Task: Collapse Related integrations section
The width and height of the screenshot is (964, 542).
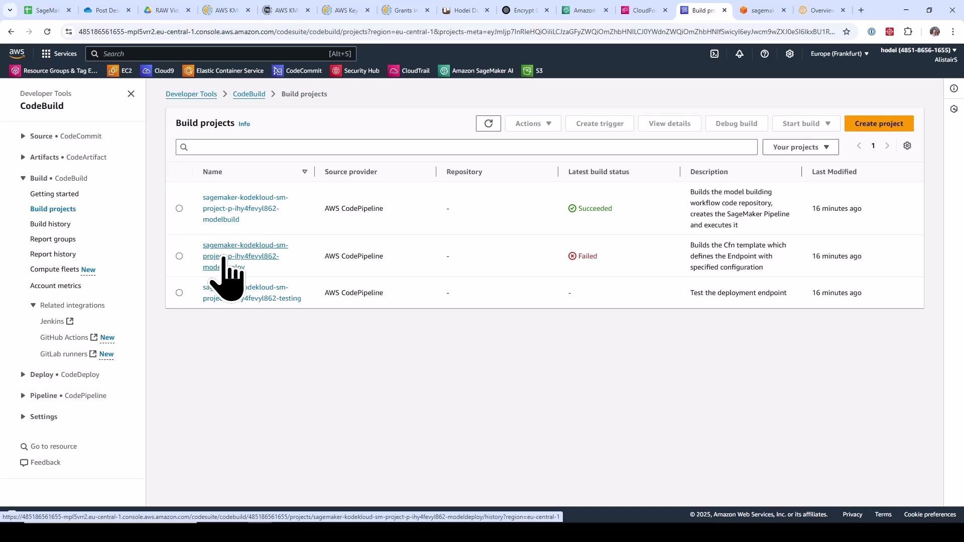Action: (33, 305)
